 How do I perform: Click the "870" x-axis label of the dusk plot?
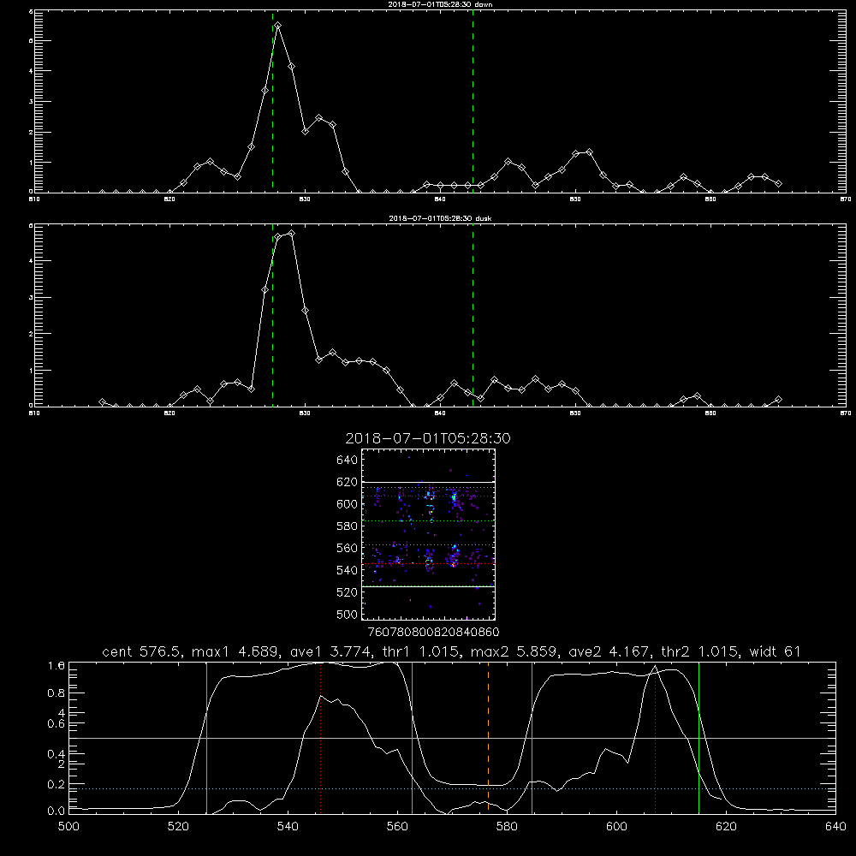[845, 413]
